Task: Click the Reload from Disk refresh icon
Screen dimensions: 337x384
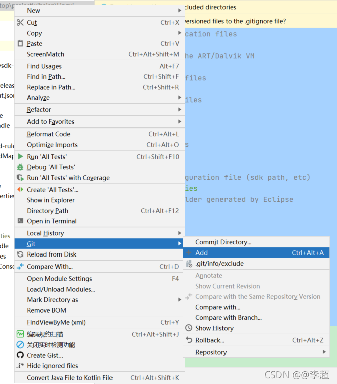Action: pos(20,254)
